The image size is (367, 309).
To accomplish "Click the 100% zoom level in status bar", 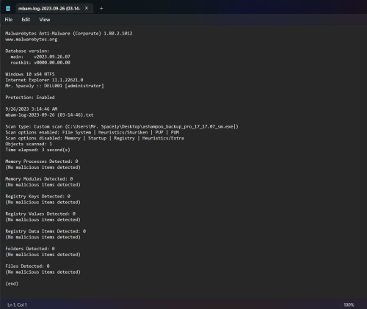I will pos(349,305).
